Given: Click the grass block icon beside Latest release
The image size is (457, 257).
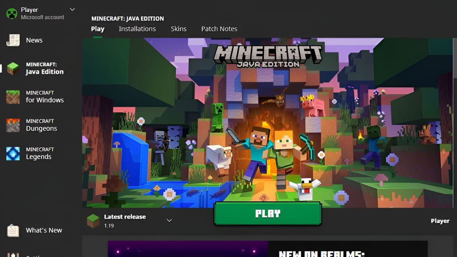Looking at the screenshot, I should click(x=93, y=219).
